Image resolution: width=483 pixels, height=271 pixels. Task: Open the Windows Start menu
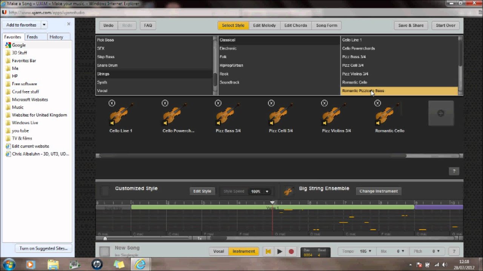(9, 264)
